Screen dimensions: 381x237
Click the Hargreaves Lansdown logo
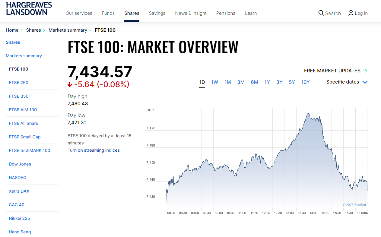tap(29, 8)
